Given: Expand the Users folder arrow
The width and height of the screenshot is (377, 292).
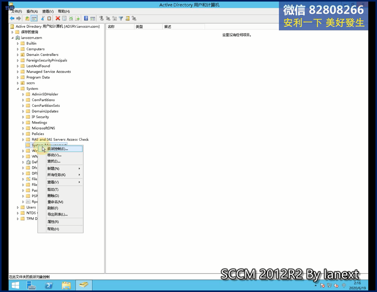Looking at the screenshot, I should 18,207.
